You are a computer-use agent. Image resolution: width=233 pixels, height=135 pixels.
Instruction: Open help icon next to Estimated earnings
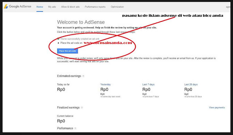pos(83,76)
